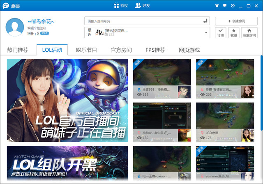Viewport: 263px width, 184px height.
Task: Open the skin shirt icon
Action: point(217,5)
